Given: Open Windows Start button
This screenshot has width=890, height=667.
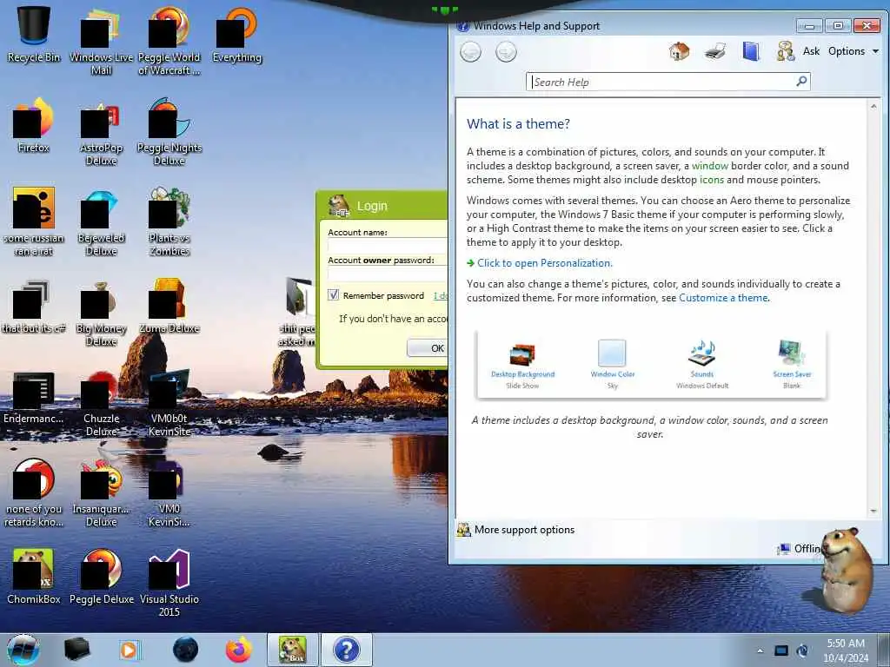Looking at the screenshot, I should [23, 650].
